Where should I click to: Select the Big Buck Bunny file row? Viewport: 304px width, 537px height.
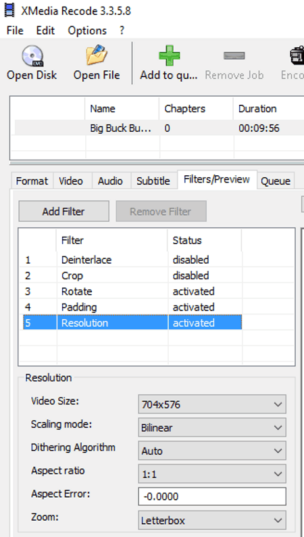tap(159, 128)
